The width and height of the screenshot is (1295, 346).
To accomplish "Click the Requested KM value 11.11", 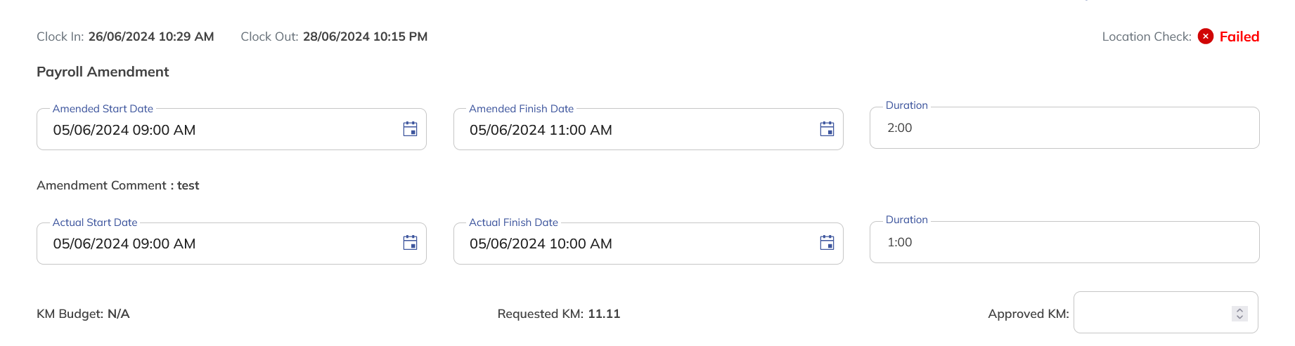I will [604, 314].
